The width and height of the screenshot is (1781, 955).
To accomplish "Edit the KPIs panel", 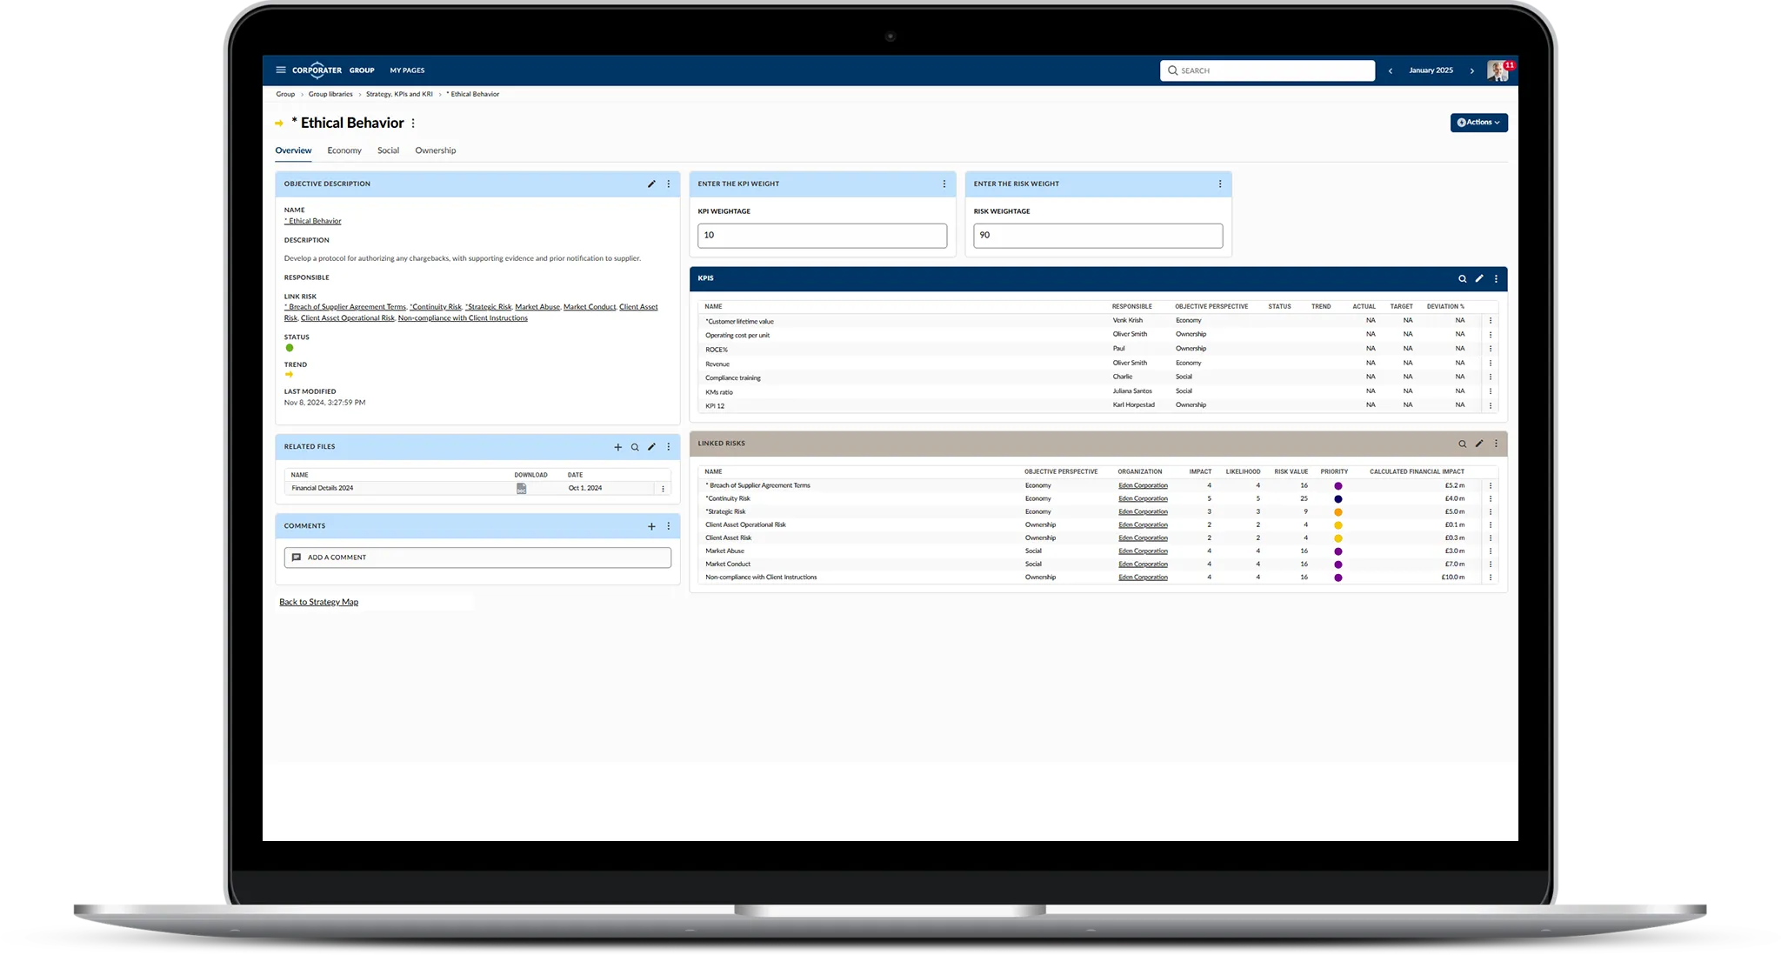I will (1479, 278).
